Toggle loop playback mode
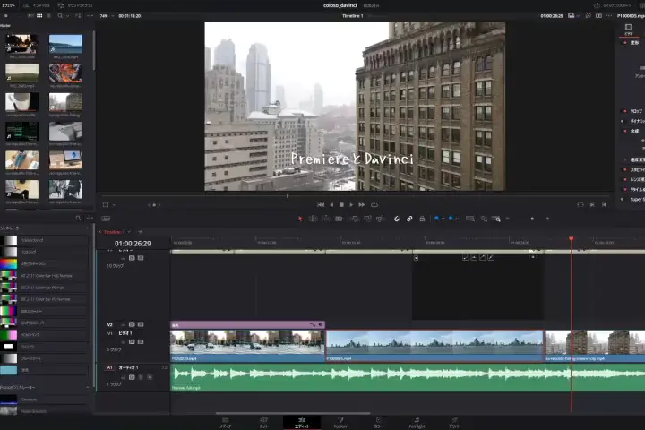The width and height of the screenshot is (645, 430). coord(374,204)
